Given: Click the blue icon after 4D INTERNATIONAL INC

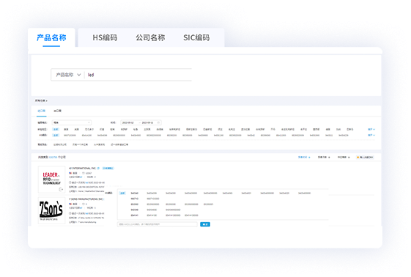Looking at the screenshot, I should pos(98,169).
